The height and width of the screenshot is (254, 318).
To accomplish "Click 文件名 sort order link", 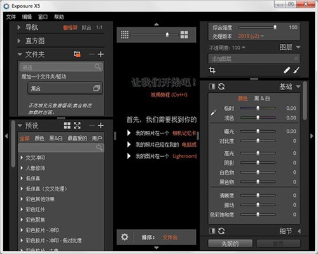I will 170,237.
